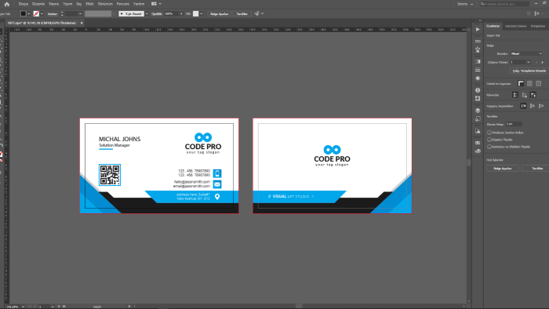Viewport: 549px width, 309px height.
Task: Switch to the Özellikler panel tab
Action: (493, 26)
